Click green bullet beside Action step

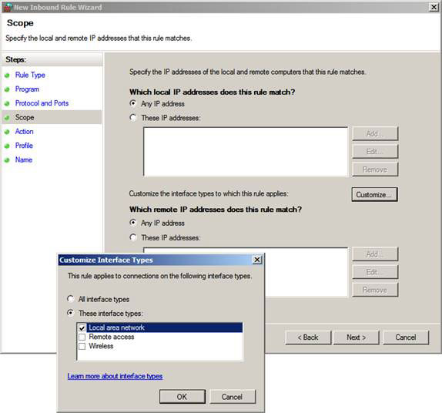7,132
